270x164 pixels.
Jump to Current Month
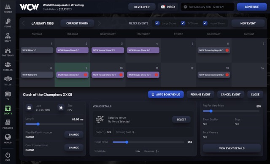77,23
